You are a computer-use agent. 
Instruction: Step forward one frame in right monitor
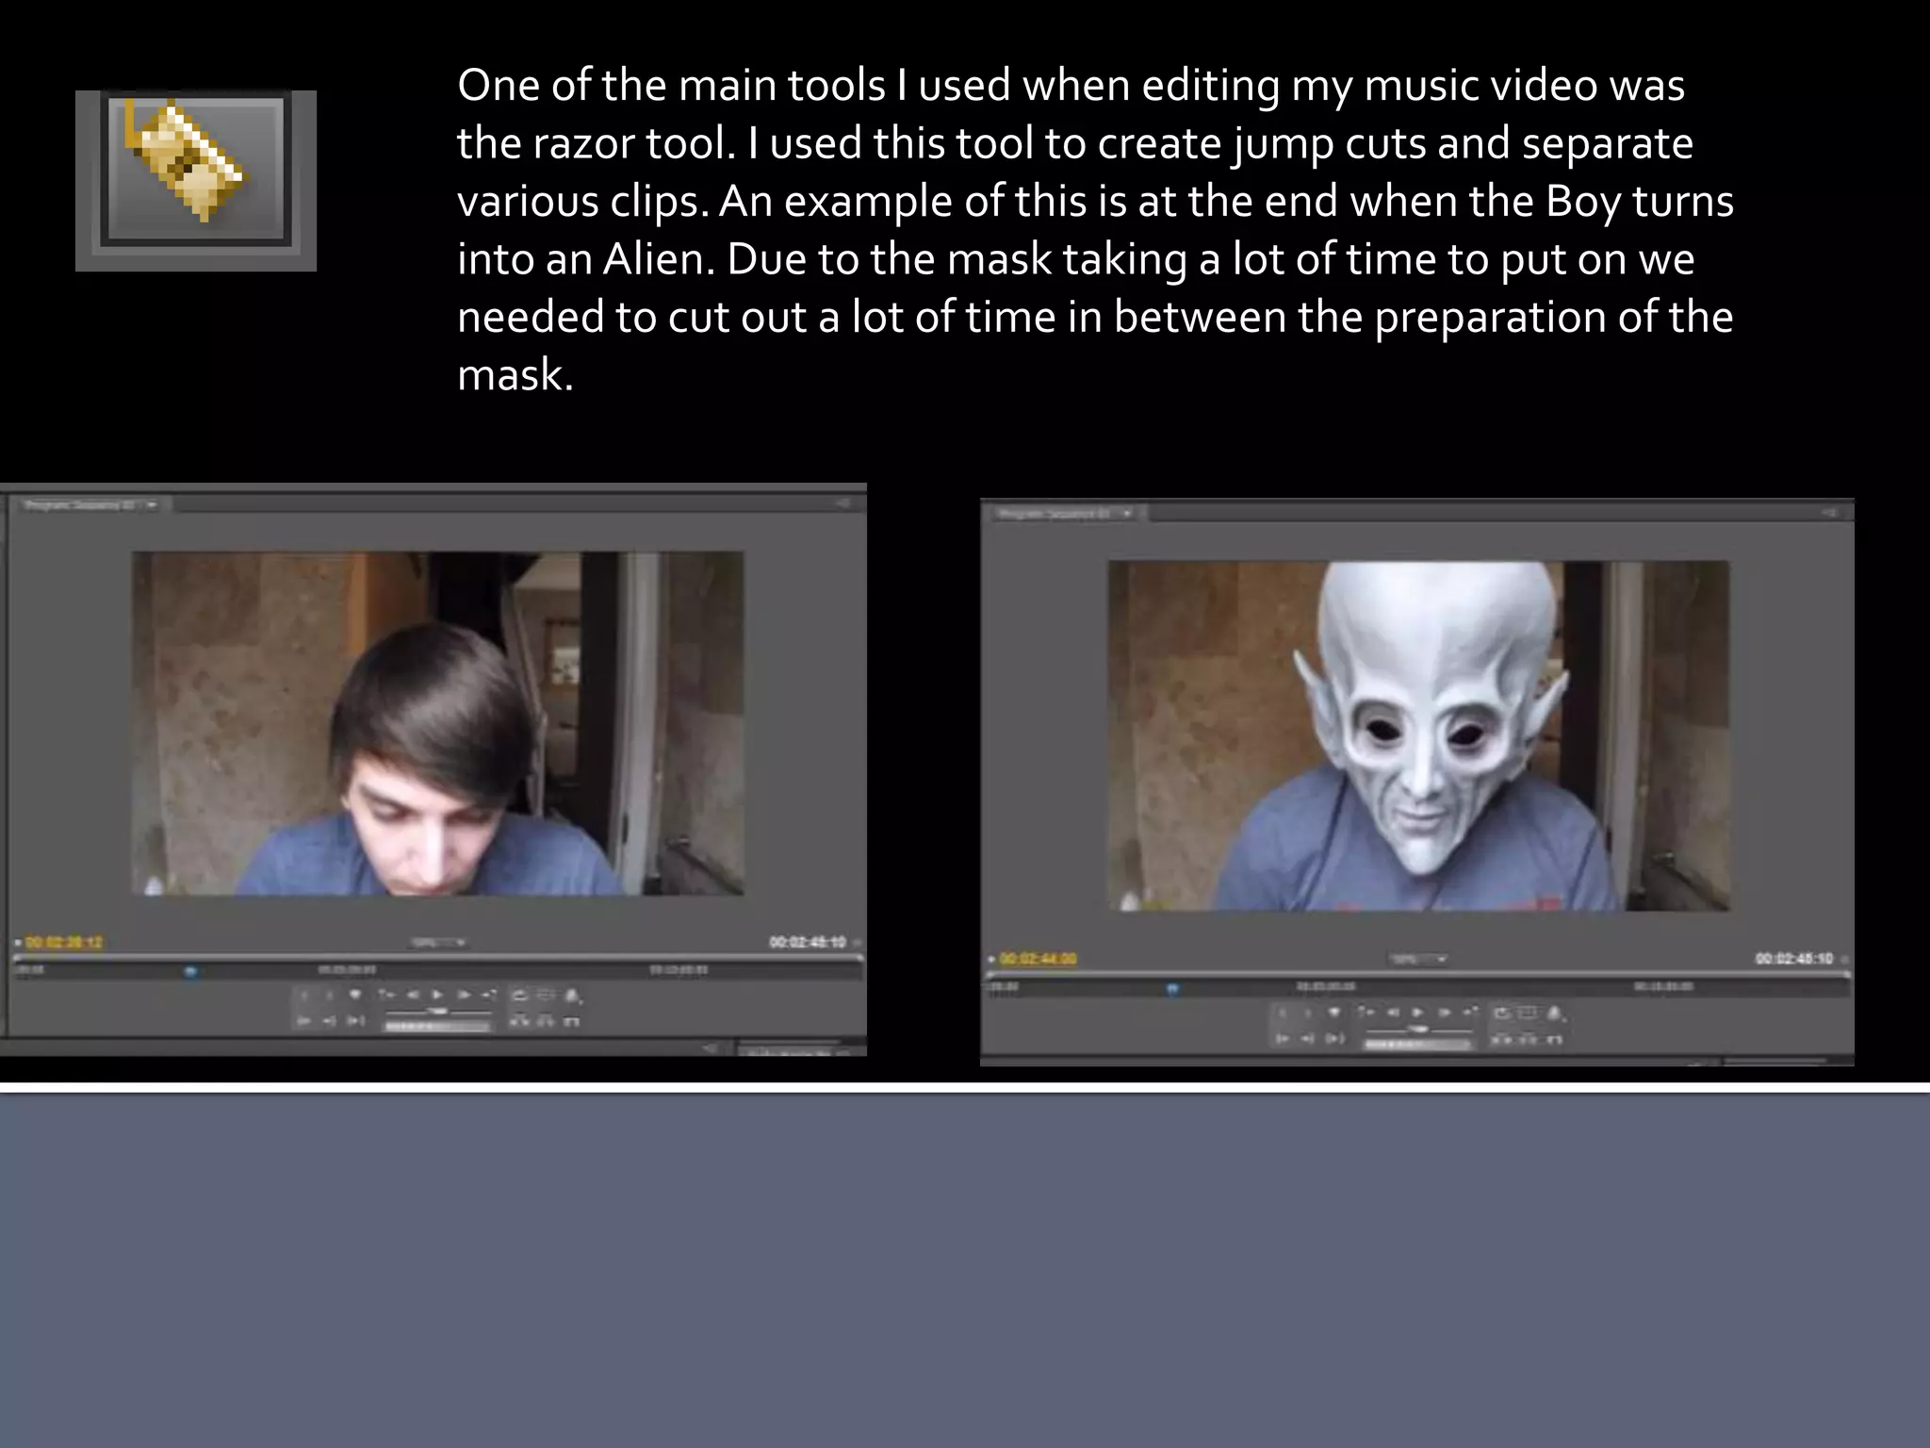(x=1445, y=1012)
